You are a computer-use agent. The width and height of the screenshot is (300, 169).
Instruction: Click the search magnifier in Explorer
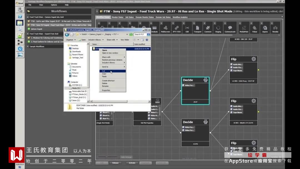[x=148, y=34]
